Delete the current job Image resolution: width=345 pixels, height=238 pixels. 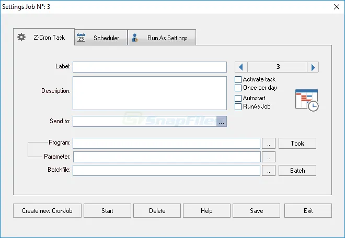tap(157, 211)
